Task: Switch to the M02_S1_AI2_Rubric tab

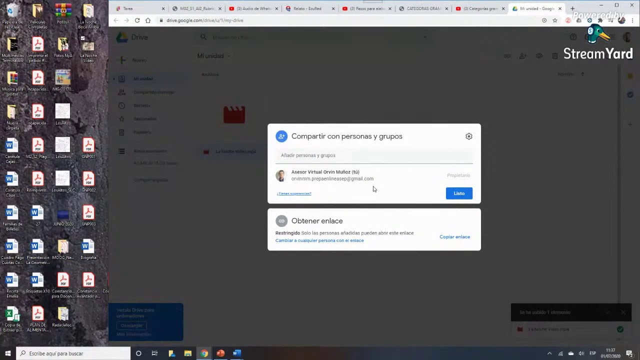Action: tap(197, 8)
